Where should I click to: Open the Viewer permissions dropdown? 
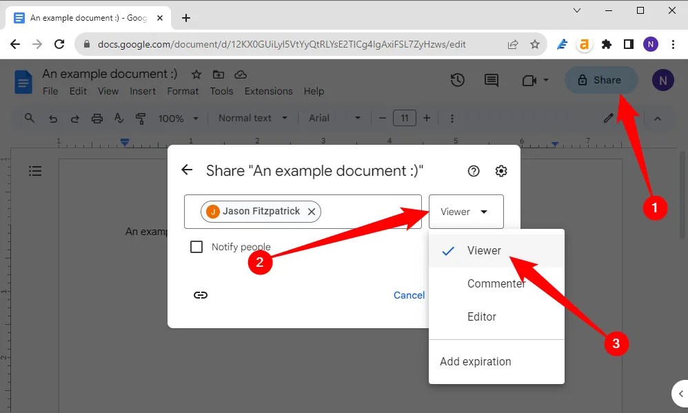tap(466, 212)
